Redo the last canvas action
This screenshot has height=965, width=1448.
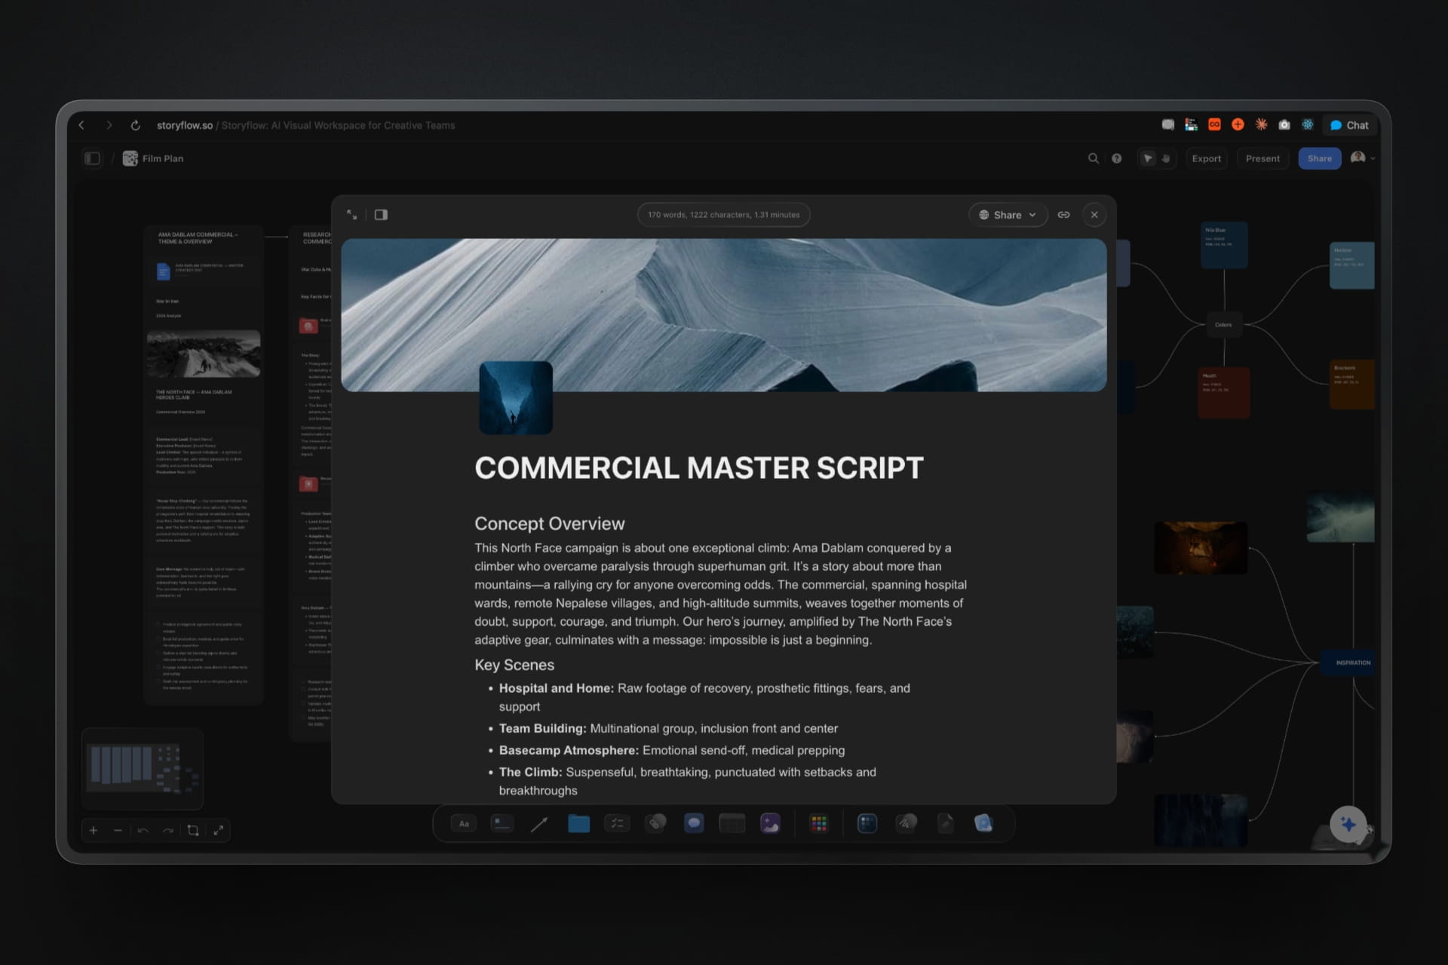168,830
